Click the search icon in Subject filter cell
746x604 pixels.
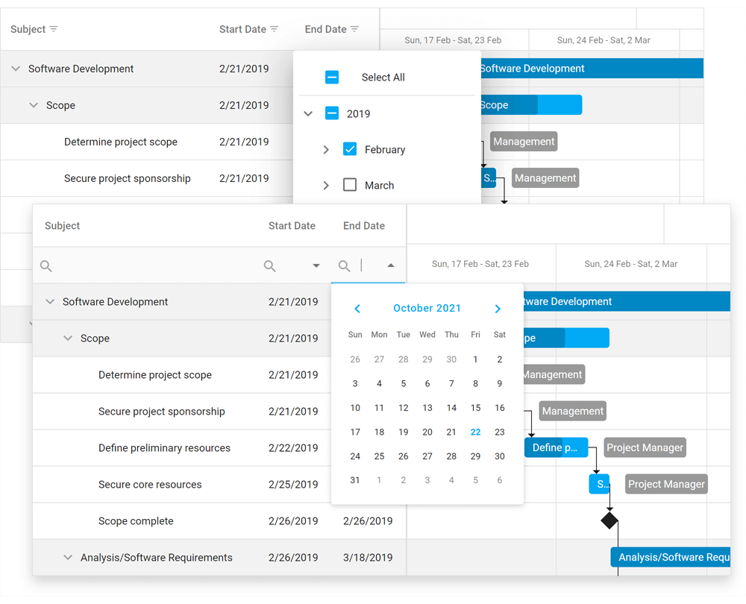click(46, 265)
